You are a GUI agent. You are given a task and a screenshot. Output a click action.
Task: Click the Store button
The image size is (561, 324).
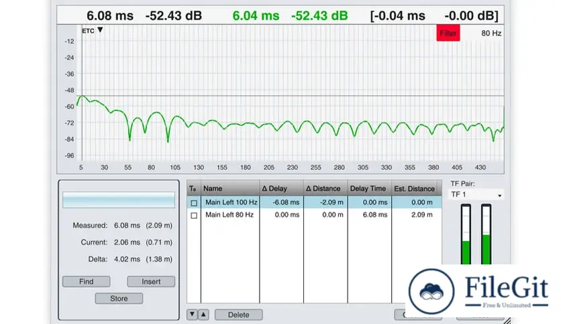[119, 299]
